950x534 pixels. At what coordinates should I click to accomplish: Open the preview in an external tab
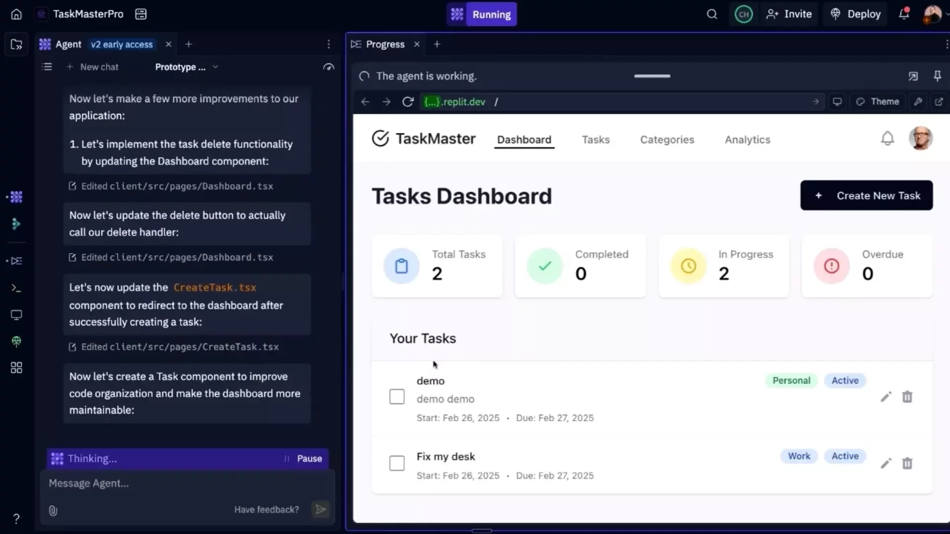pyautogui.click(x=939, y=101)
